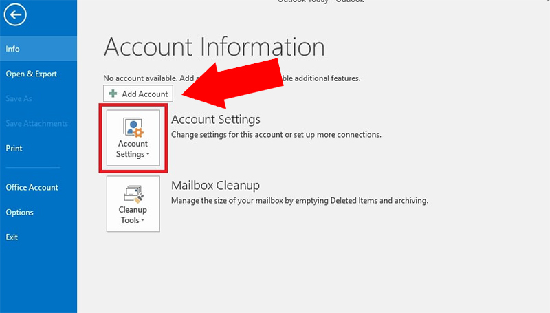Screen dimensions: 550x313
Task: Open the Info tab
Action: [38, 49]
